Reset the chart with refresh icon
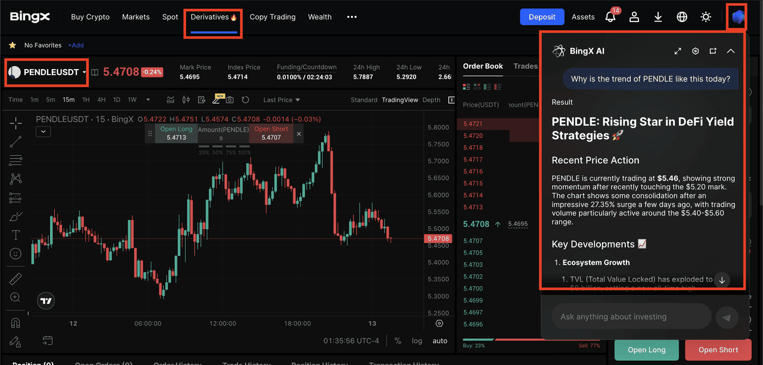 click(245, 99)
